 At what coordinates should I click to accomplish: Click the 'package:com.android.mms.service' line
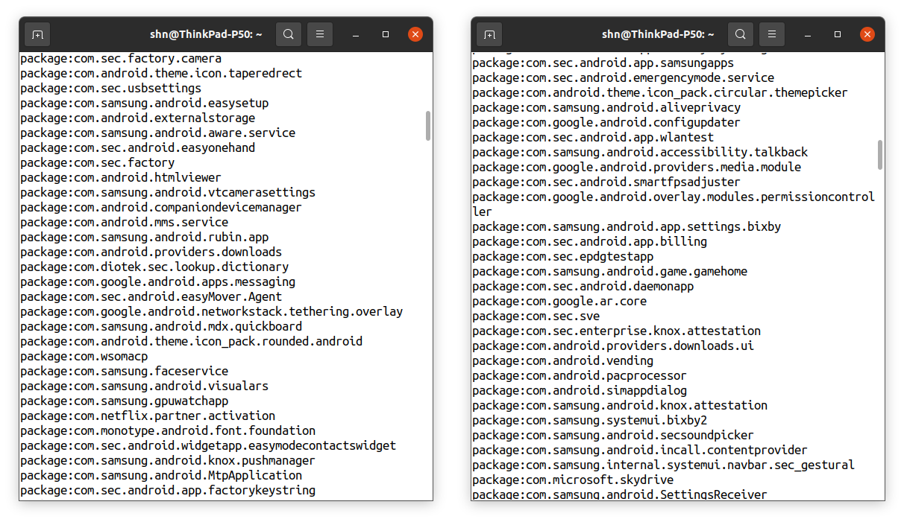[x=125, y=222]
